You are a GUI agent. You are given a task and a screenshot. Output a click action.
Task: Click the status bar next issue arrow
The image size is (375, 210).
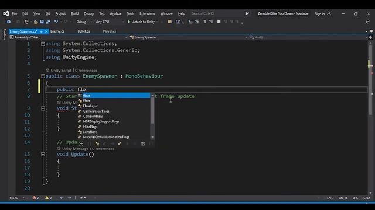tap(69, 198)
